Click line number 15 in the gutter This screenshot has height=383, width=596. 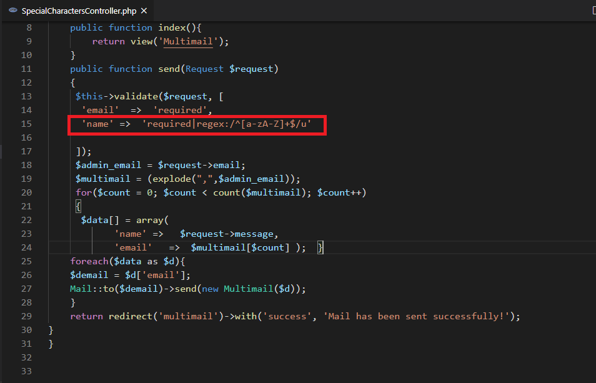click(x=26, y=124)
